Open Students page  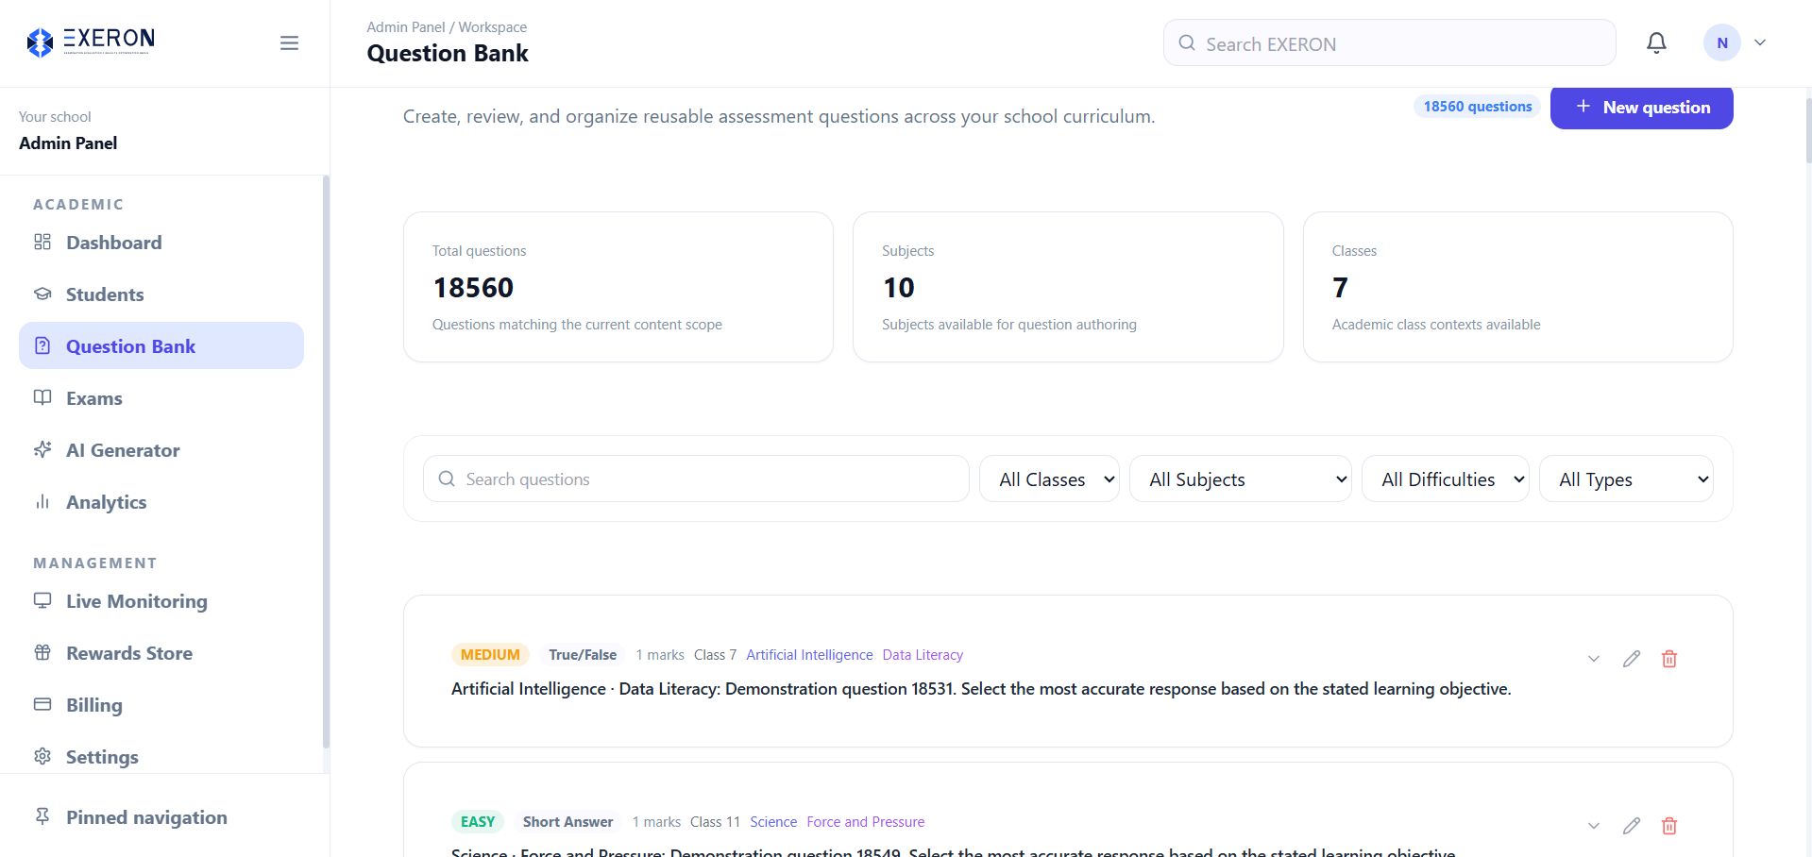click(x=161, y=294)
